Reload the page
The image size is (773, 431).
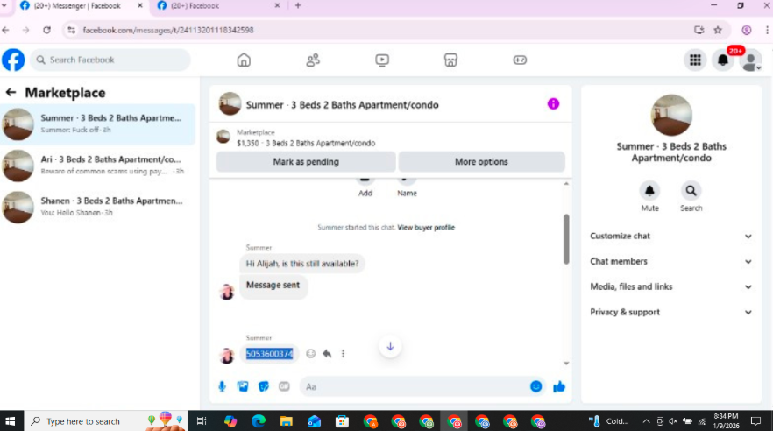46,30
